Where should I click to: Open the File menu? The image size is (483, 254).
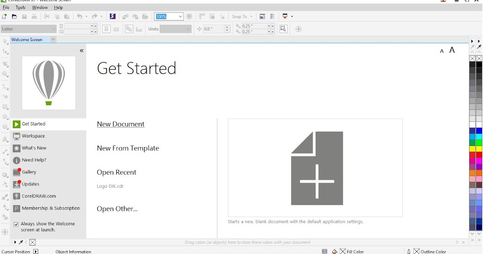click(6, 7)
